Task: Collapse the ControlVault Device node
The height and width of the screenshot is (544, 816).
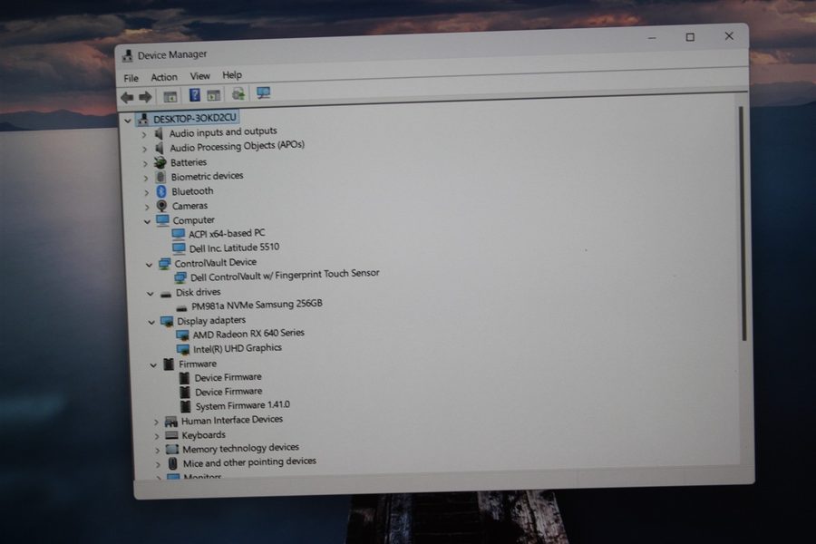Action: click(149, 265)
